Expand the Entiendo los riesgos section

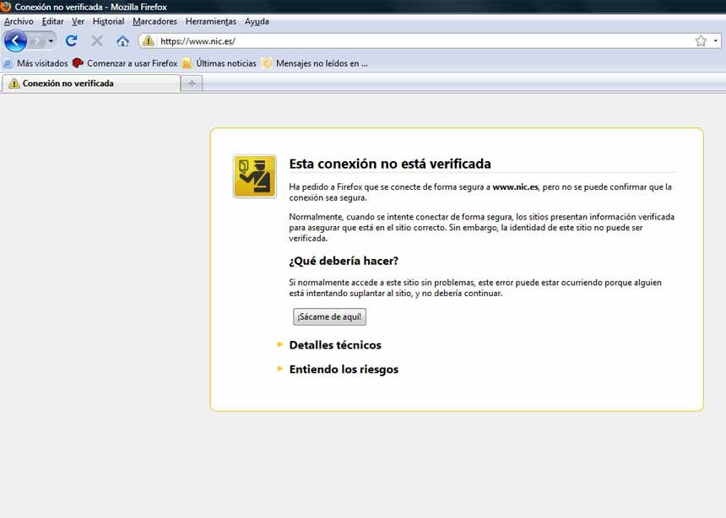[343, 370]
